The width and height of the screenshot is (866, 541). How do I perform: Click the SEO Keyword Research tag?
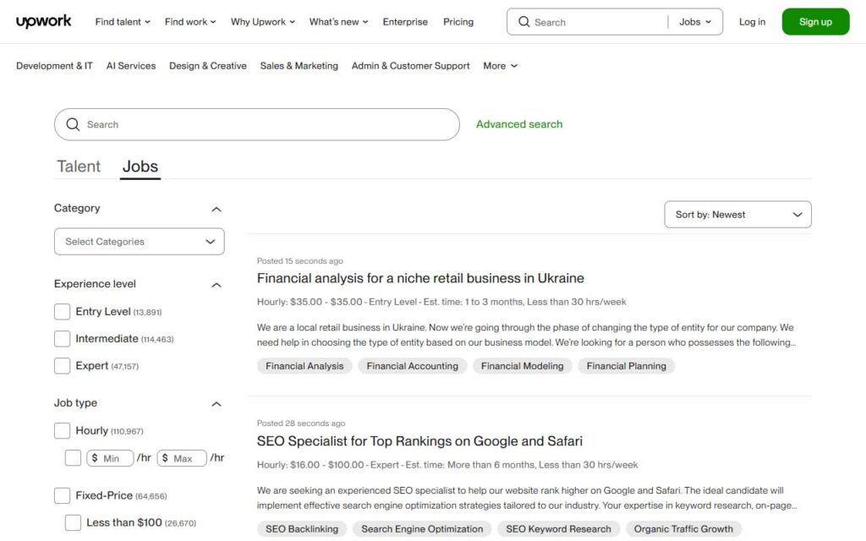[x=558, y=529]
